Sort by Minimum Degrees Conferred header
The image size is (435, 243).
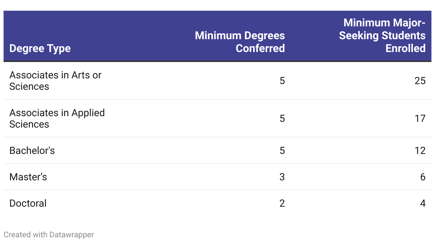240,42
